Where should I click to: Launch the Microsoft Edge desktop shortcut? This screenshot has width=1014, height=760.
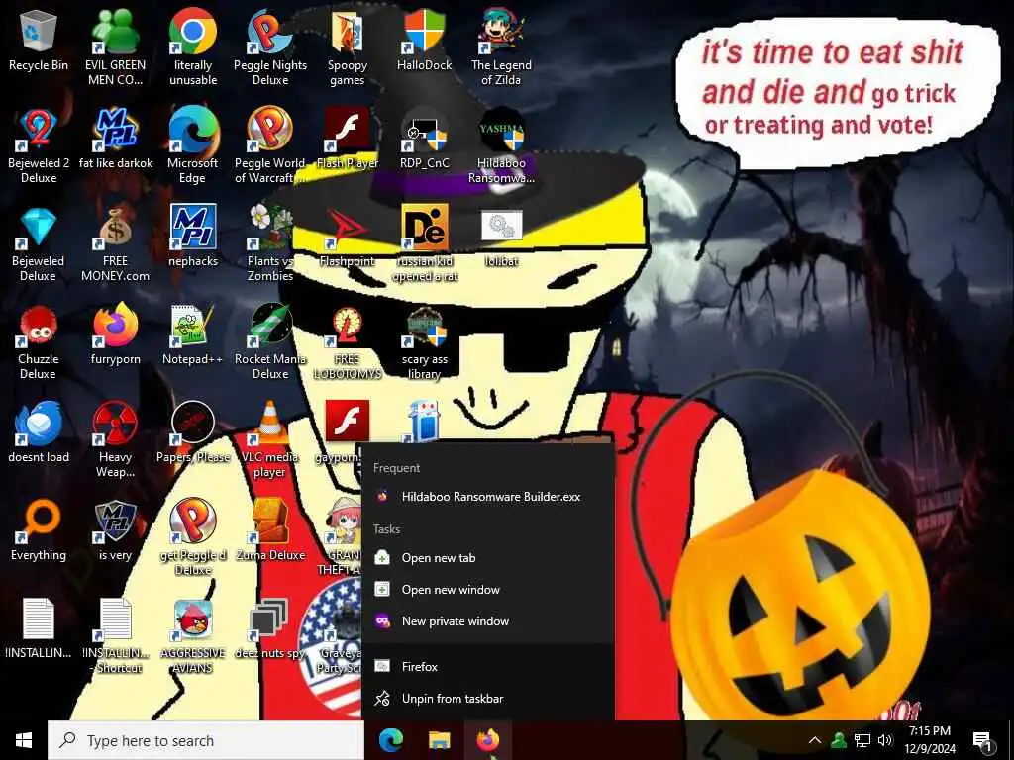click(193, 144)
